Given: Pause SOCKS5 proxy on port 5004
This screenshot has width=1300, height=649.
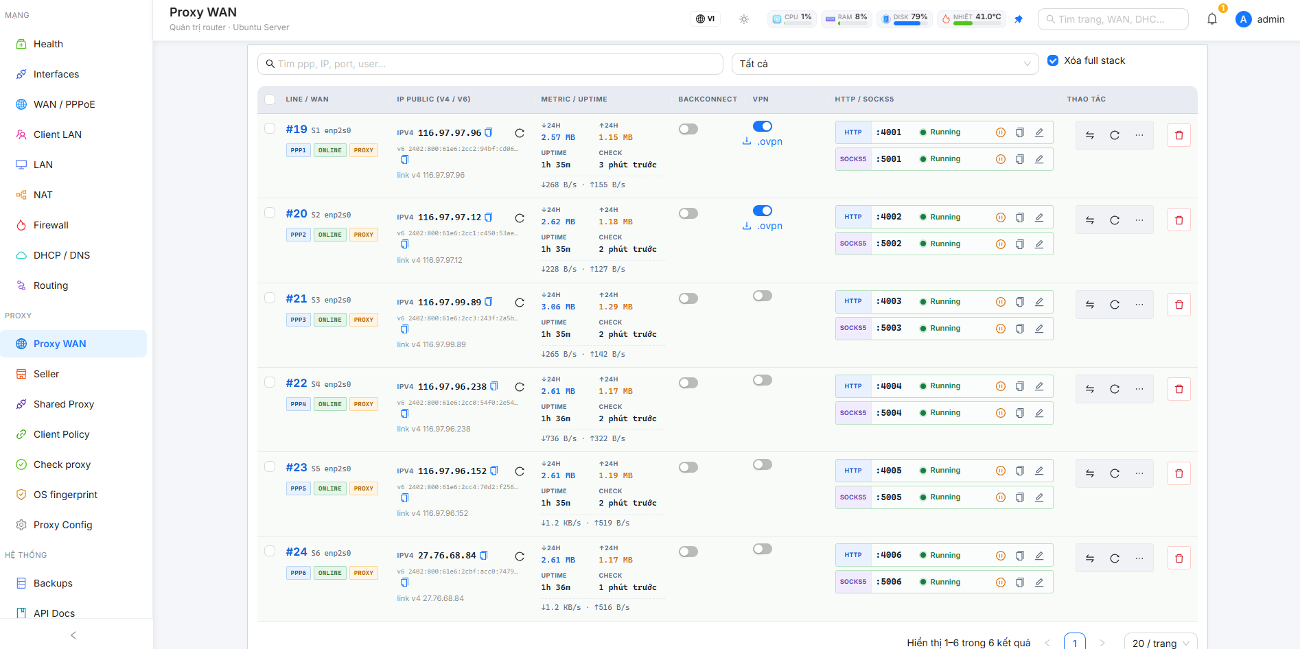Looking at the screenshot, I should [1001, 413].
